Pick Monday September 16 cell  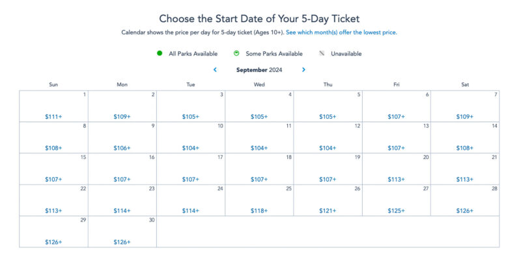(x=122, y=169)
